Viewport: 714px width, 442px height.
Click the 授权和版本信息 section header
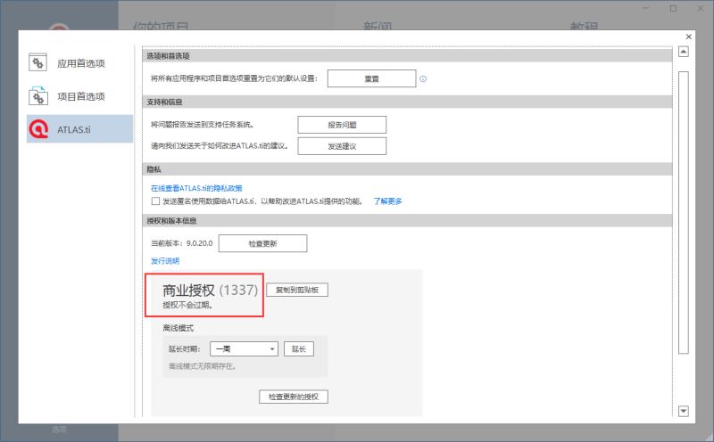(x=407, y=220)
